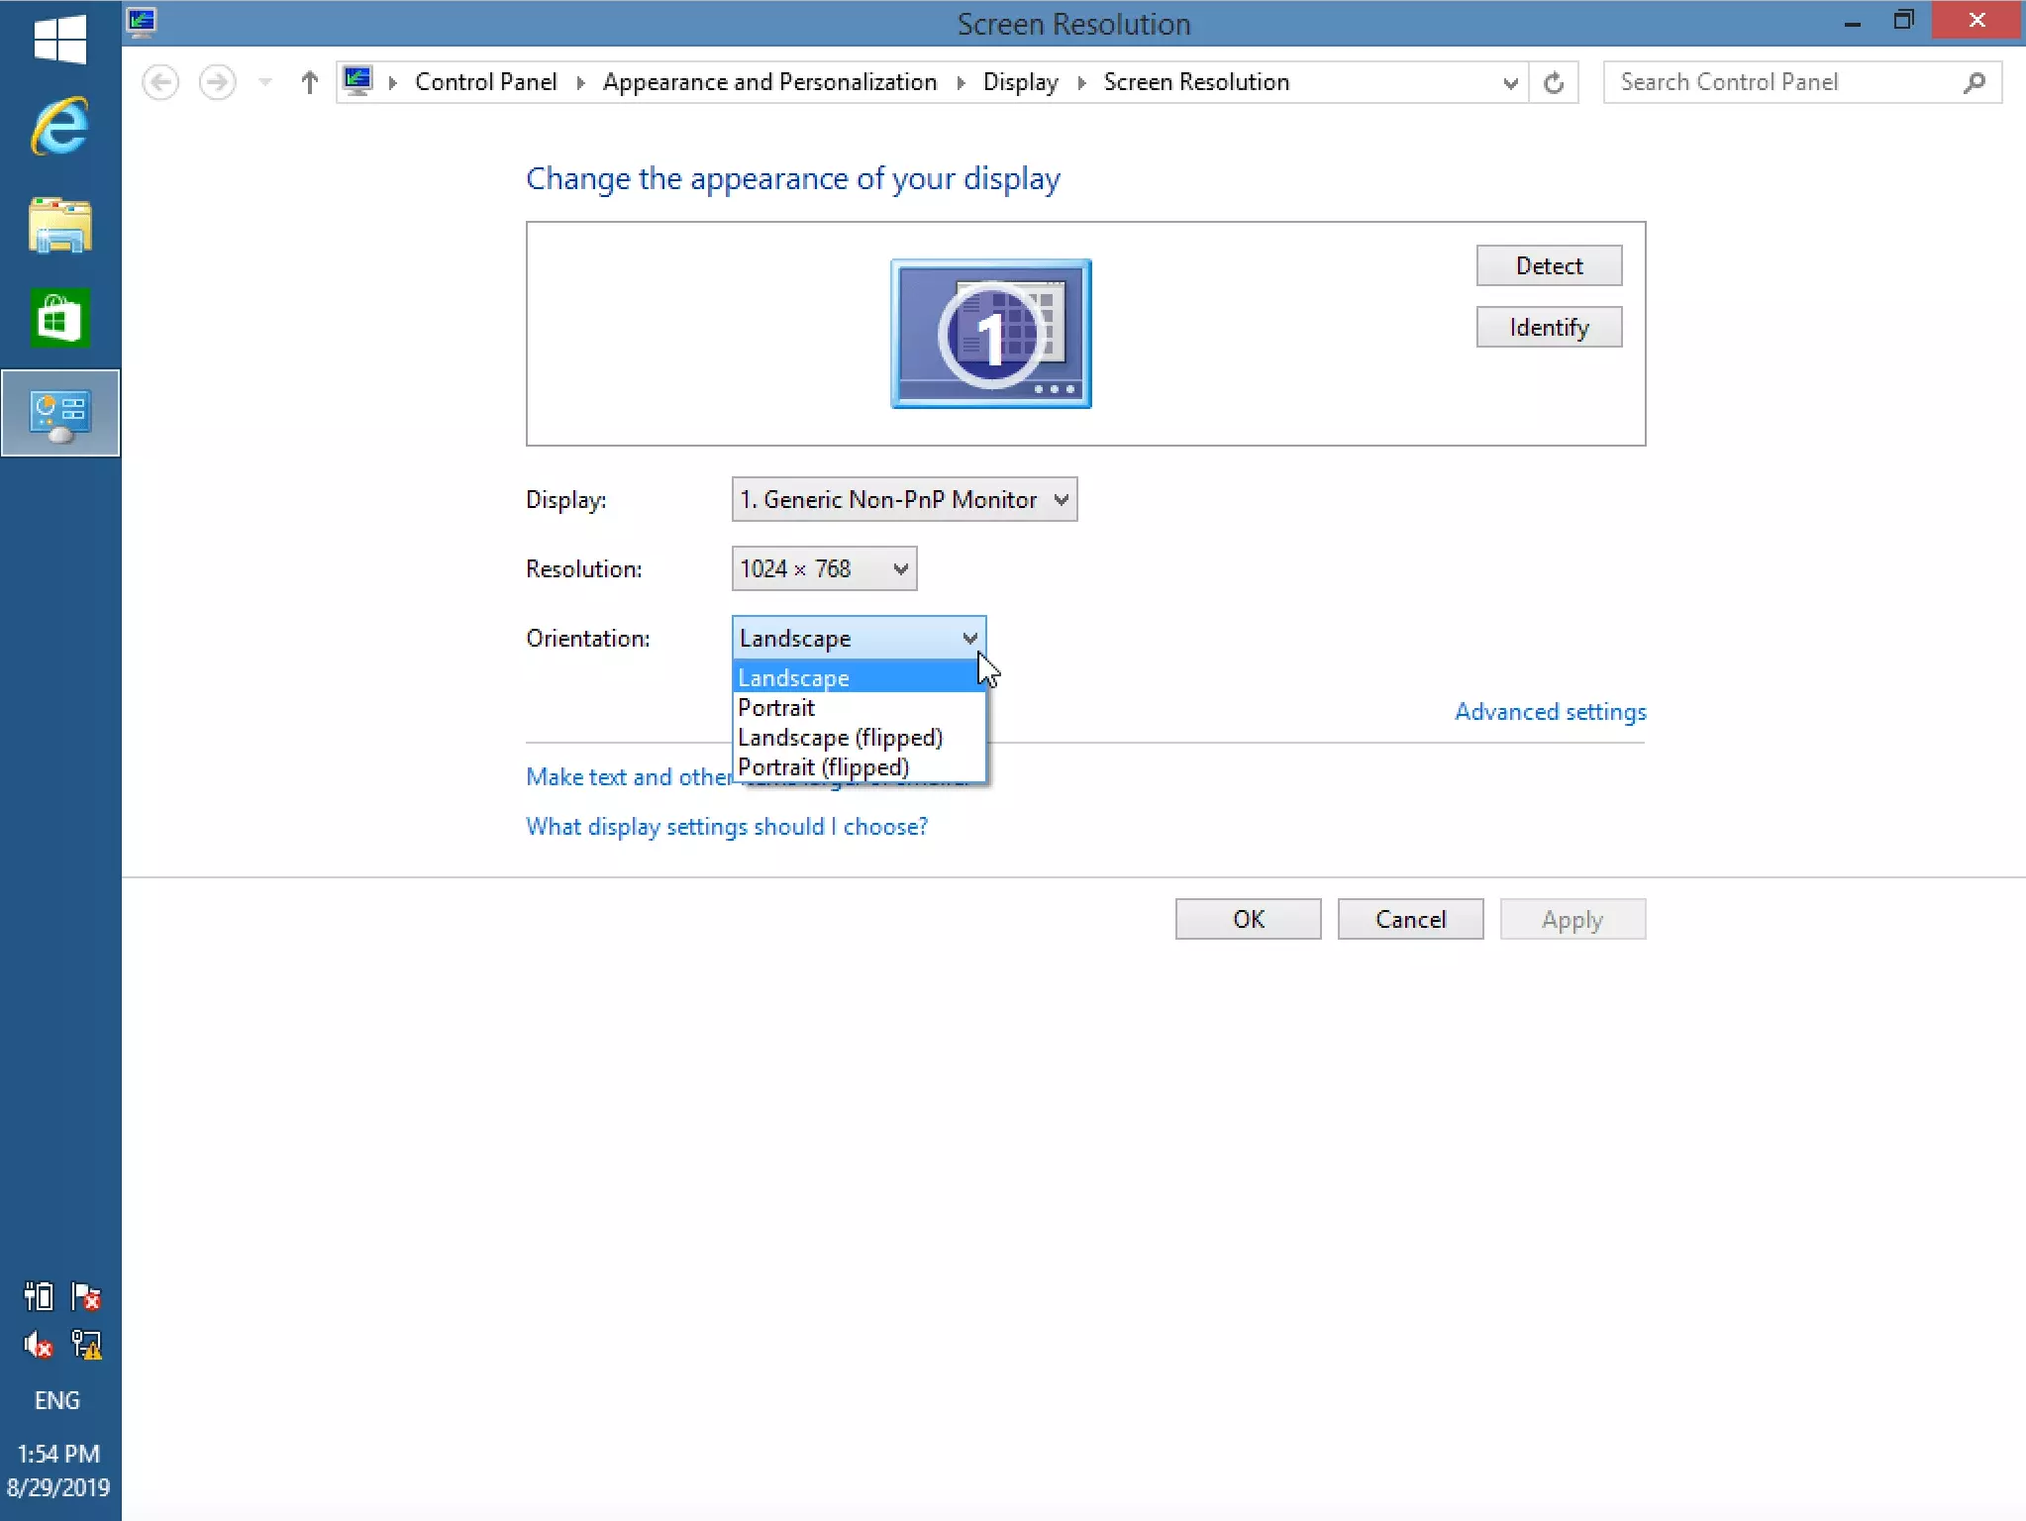2026x1521 pixels.
Task: Click the File Explorer icon in the sidebar
Action: (59, 224)
